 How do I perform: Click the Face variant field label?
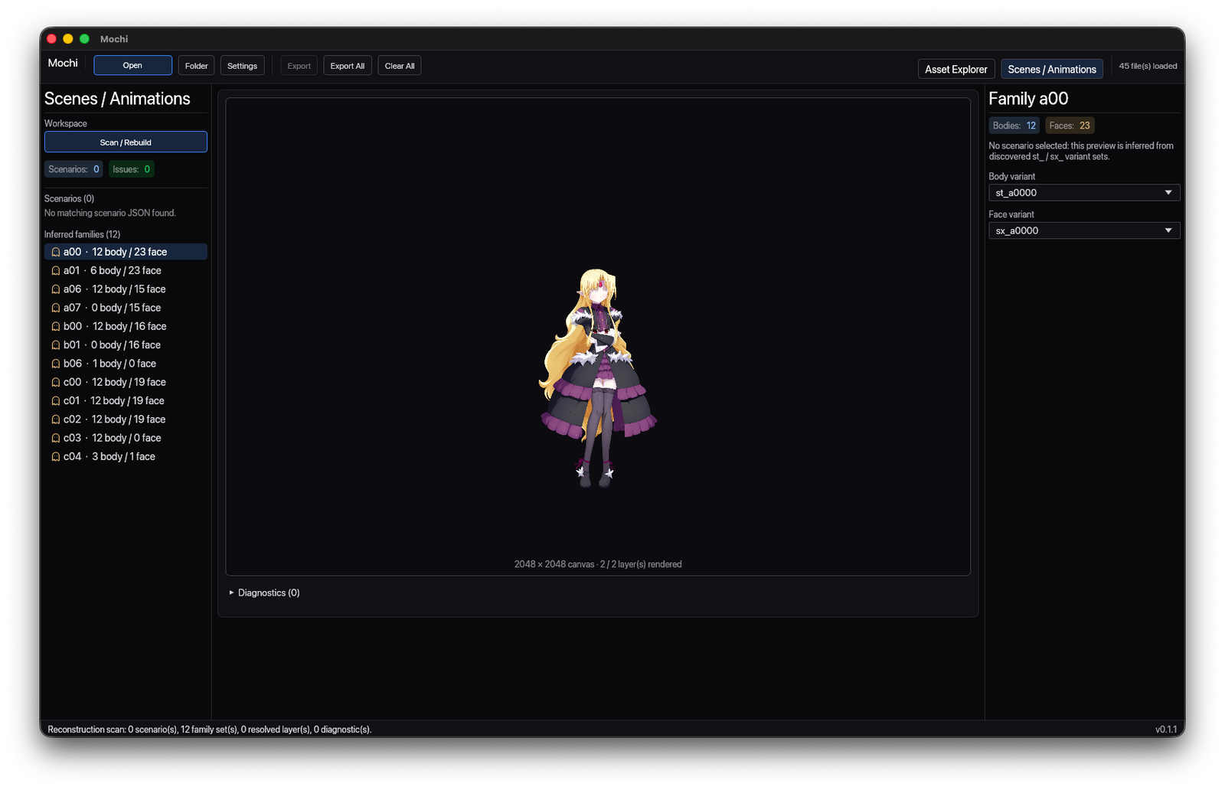coord(1011,214)
